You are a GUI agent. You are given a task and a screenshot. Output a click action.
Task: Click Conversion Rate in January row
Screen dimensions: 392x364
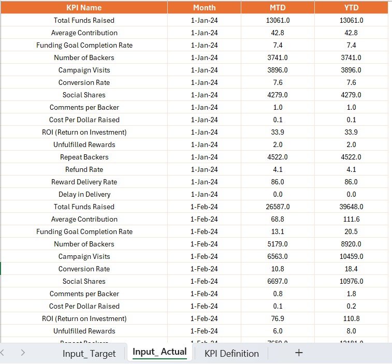point(84,82)
